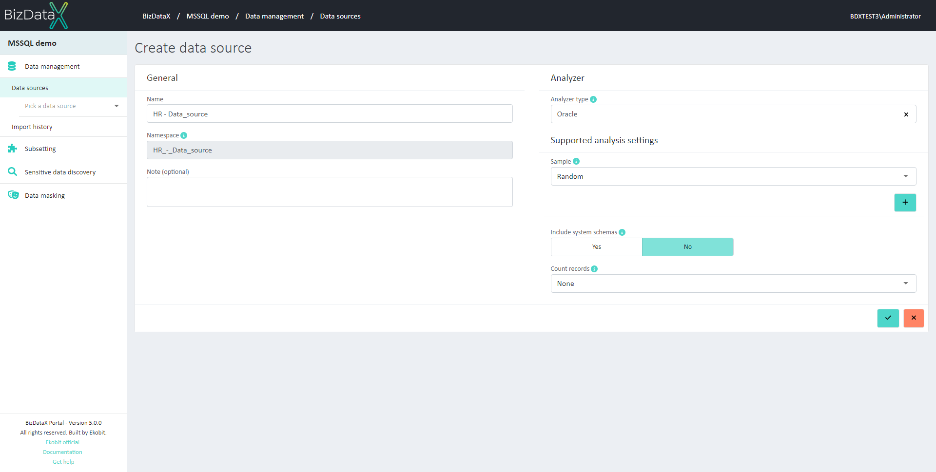This screenshot has height=472, width=936.
Task: Open the Get help link
Action: click(63, 462)
